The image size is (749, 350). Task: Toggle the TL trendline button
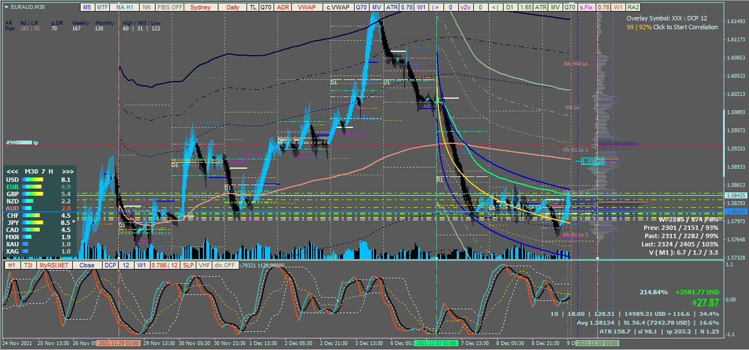tap(253, 7)
